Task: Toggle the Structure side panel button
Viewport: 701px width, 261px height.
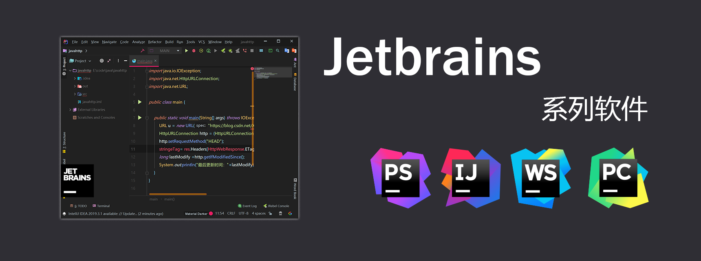Action: pos(64,141)
